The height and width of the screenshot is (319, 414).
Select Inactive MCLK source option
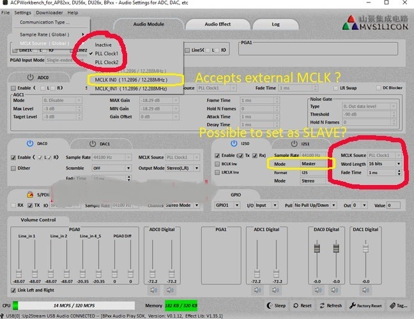point(103,45)
